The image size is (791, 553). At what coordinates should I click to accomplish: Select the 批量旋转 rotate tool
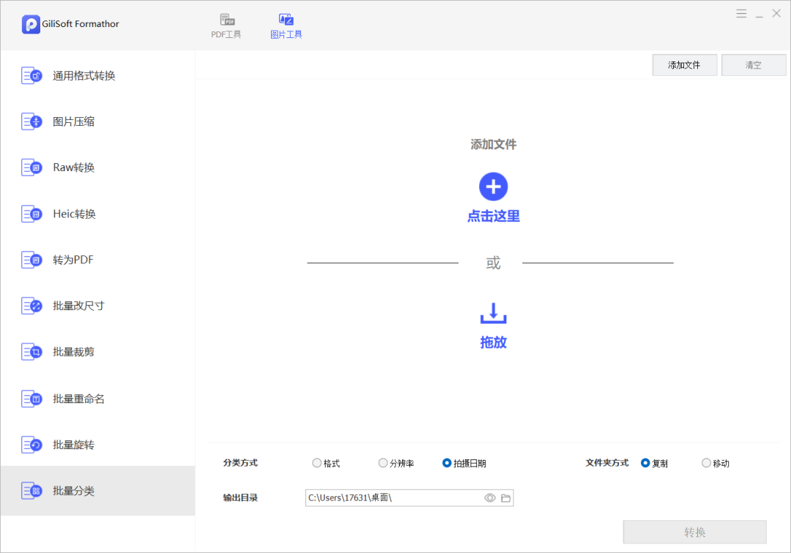click(73, 445)
